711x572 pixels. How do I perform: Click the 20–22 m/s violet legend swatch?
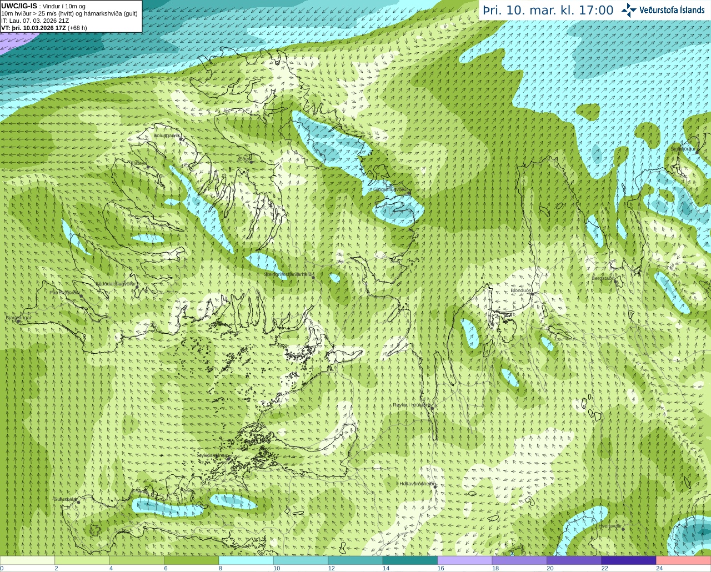point(574,560)
